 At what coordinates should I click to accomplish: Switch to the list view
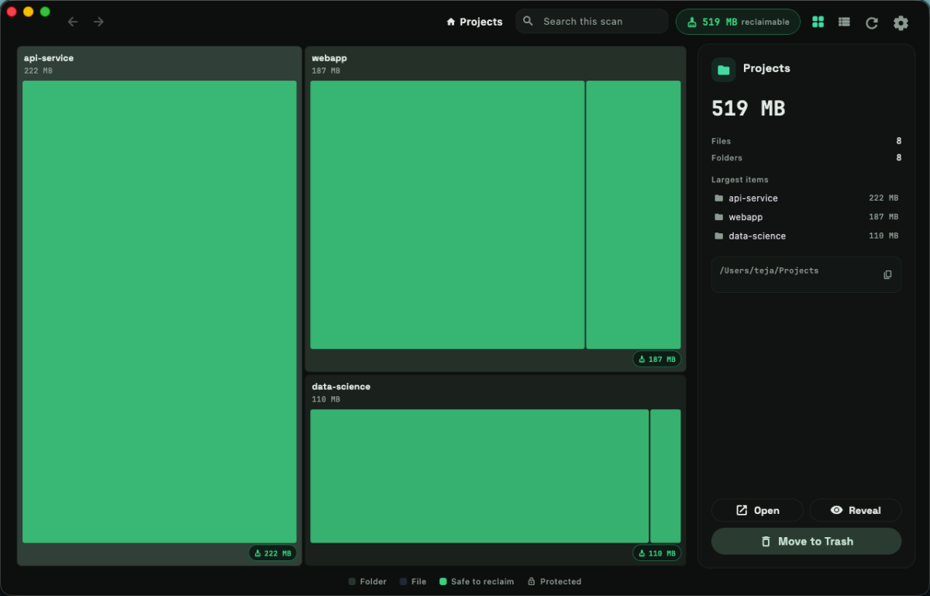click(844, 22)
